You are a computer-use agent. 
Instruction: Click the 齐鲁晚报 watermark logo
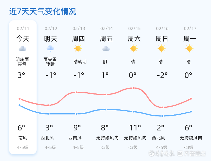161,153
